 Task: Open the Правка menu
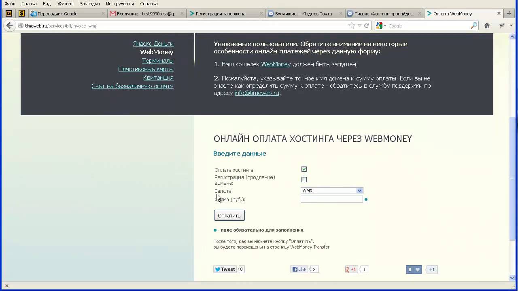pos(29,4)
